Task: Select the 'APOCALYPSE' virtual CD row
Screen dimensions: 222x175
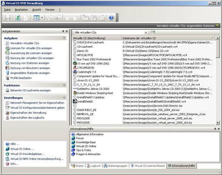Action: pyautogui.click(x=143, y=55)
